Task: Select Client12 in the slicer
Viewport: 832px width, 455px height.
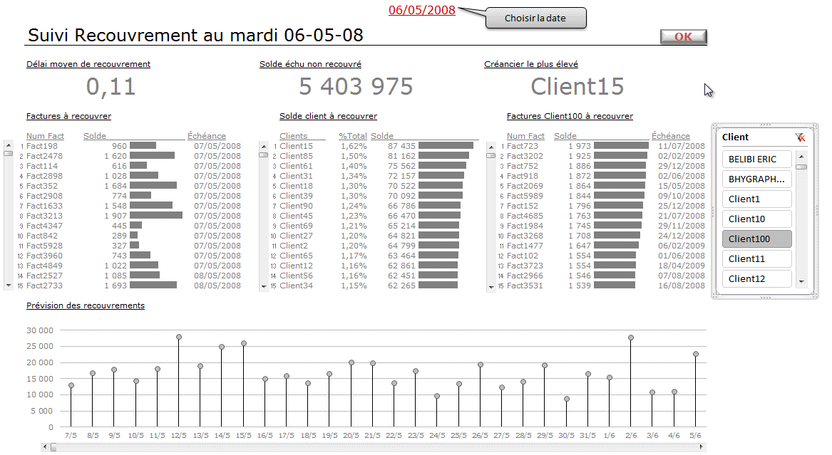Action: coord(756,278)
